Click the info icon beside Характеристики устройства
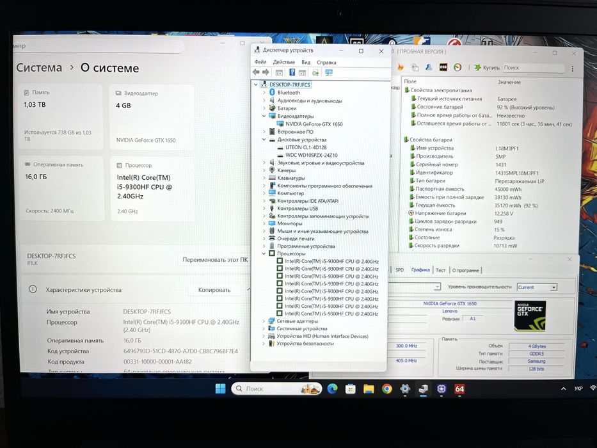Screen dimensions: 597x448 [x=33, y=289]
